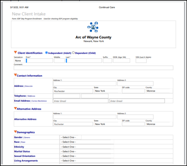Collapse the Contact Information section triangle
The height and width of the screenshot is (166, 187).
tap(16, 75)
